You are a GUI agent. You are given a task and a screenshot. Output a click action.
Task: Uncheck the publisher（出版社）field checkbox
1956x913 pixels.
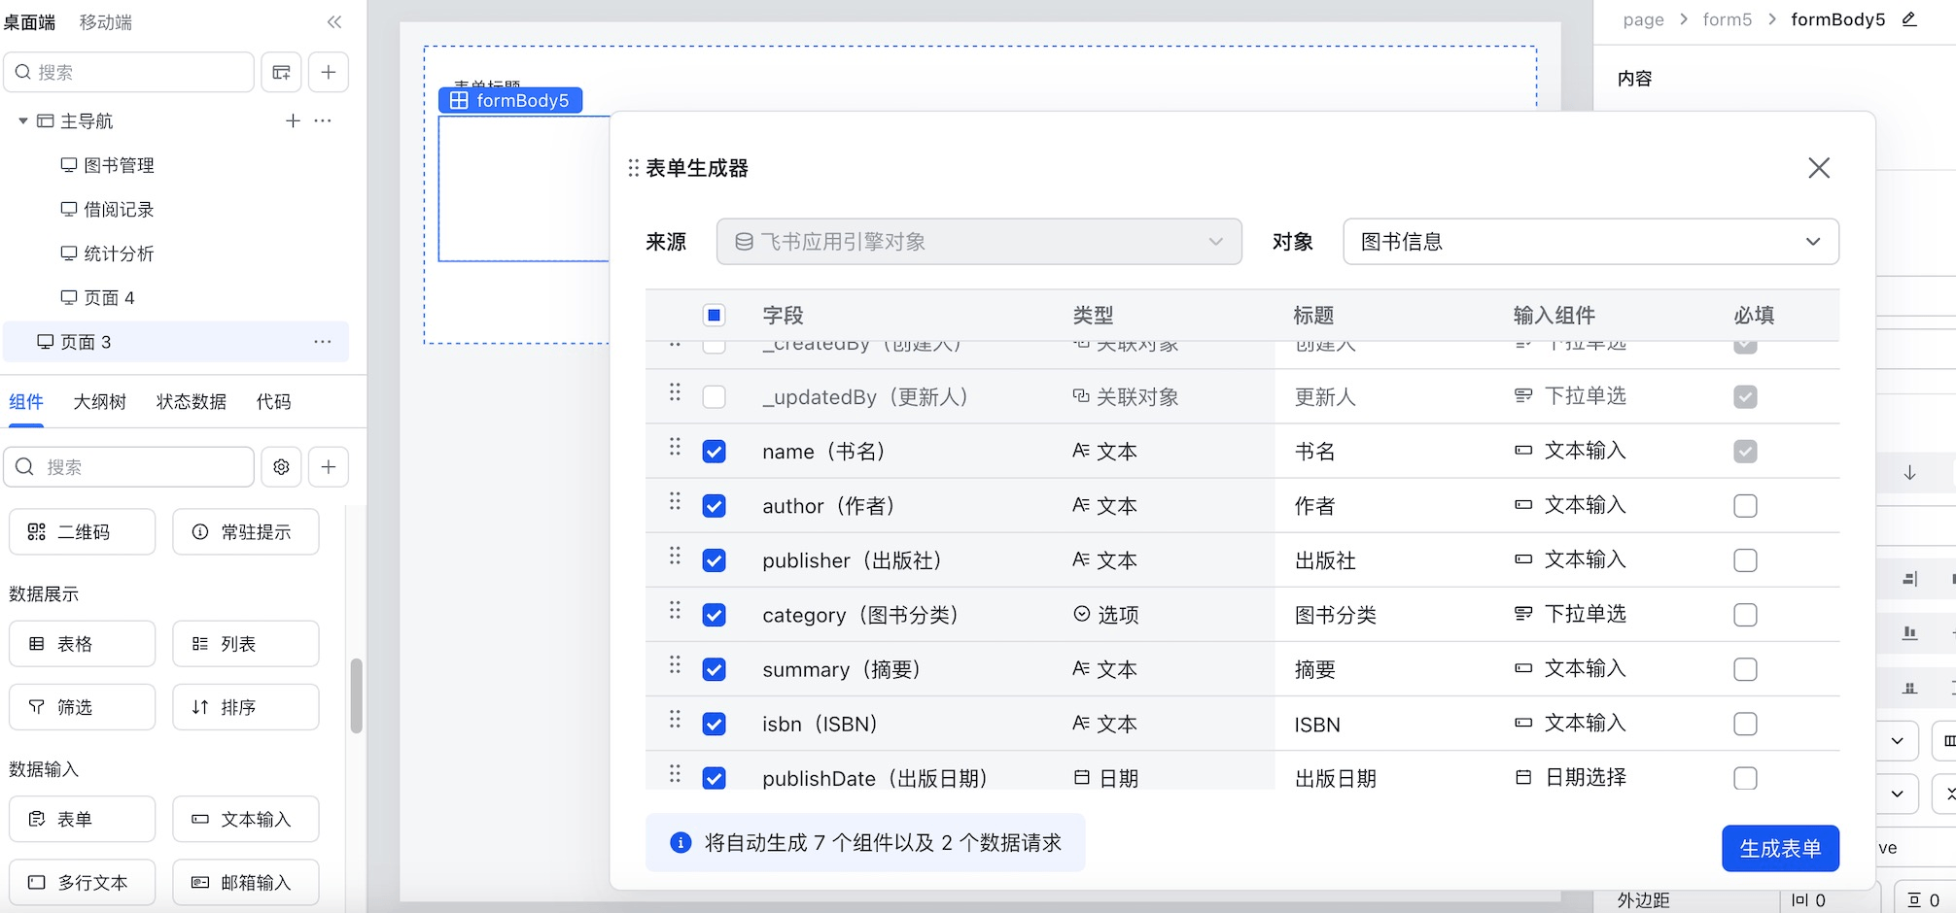(714, 560)
